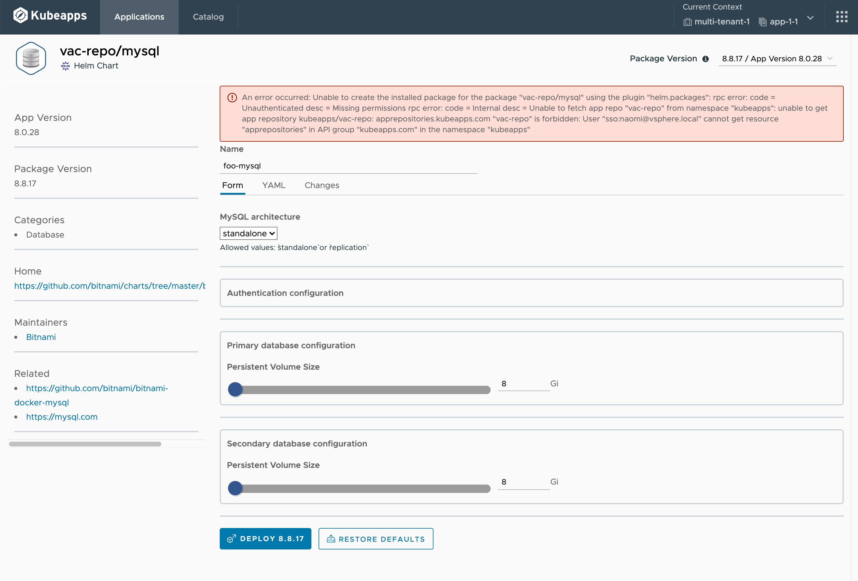Viewport: 858px width, 581px height.
Task: Click the info icon next to Package Version
Action: (x=706, y=58)
